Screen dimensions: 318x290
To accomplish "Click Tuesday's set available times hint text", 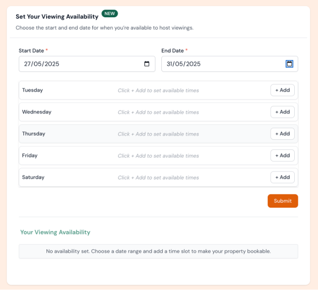I will (158, 90).
